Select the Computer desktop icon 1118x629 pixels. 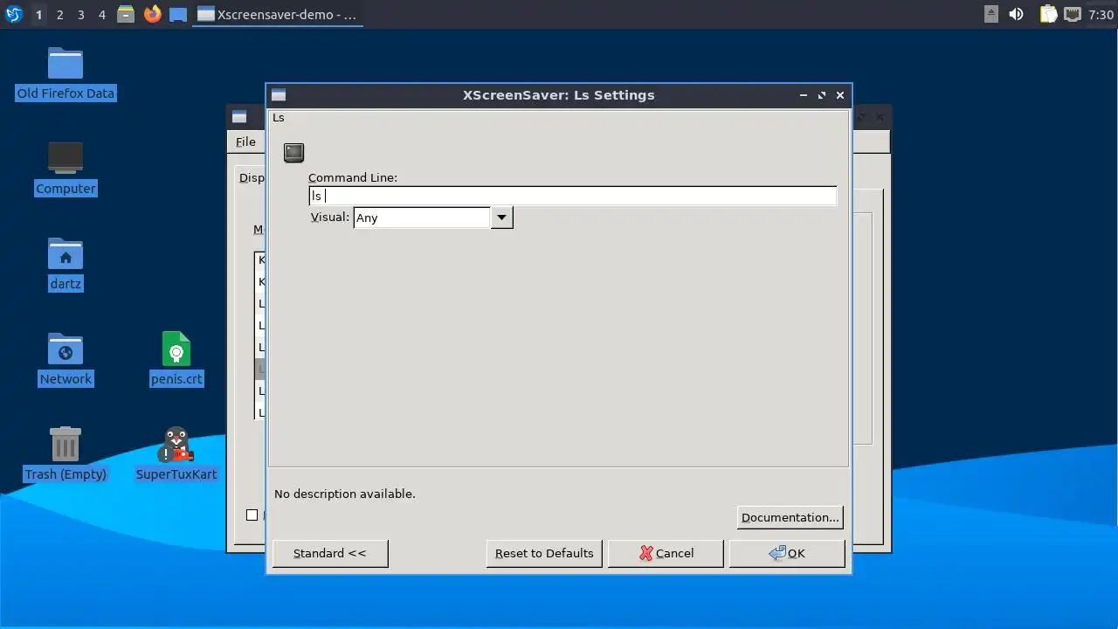[x=66, y=159]
